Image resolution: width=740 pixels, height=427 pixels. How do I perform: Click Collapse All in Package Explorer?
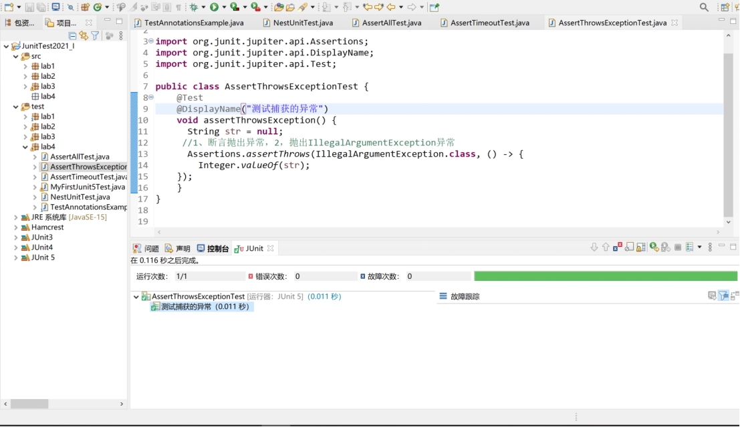(73, 36)
